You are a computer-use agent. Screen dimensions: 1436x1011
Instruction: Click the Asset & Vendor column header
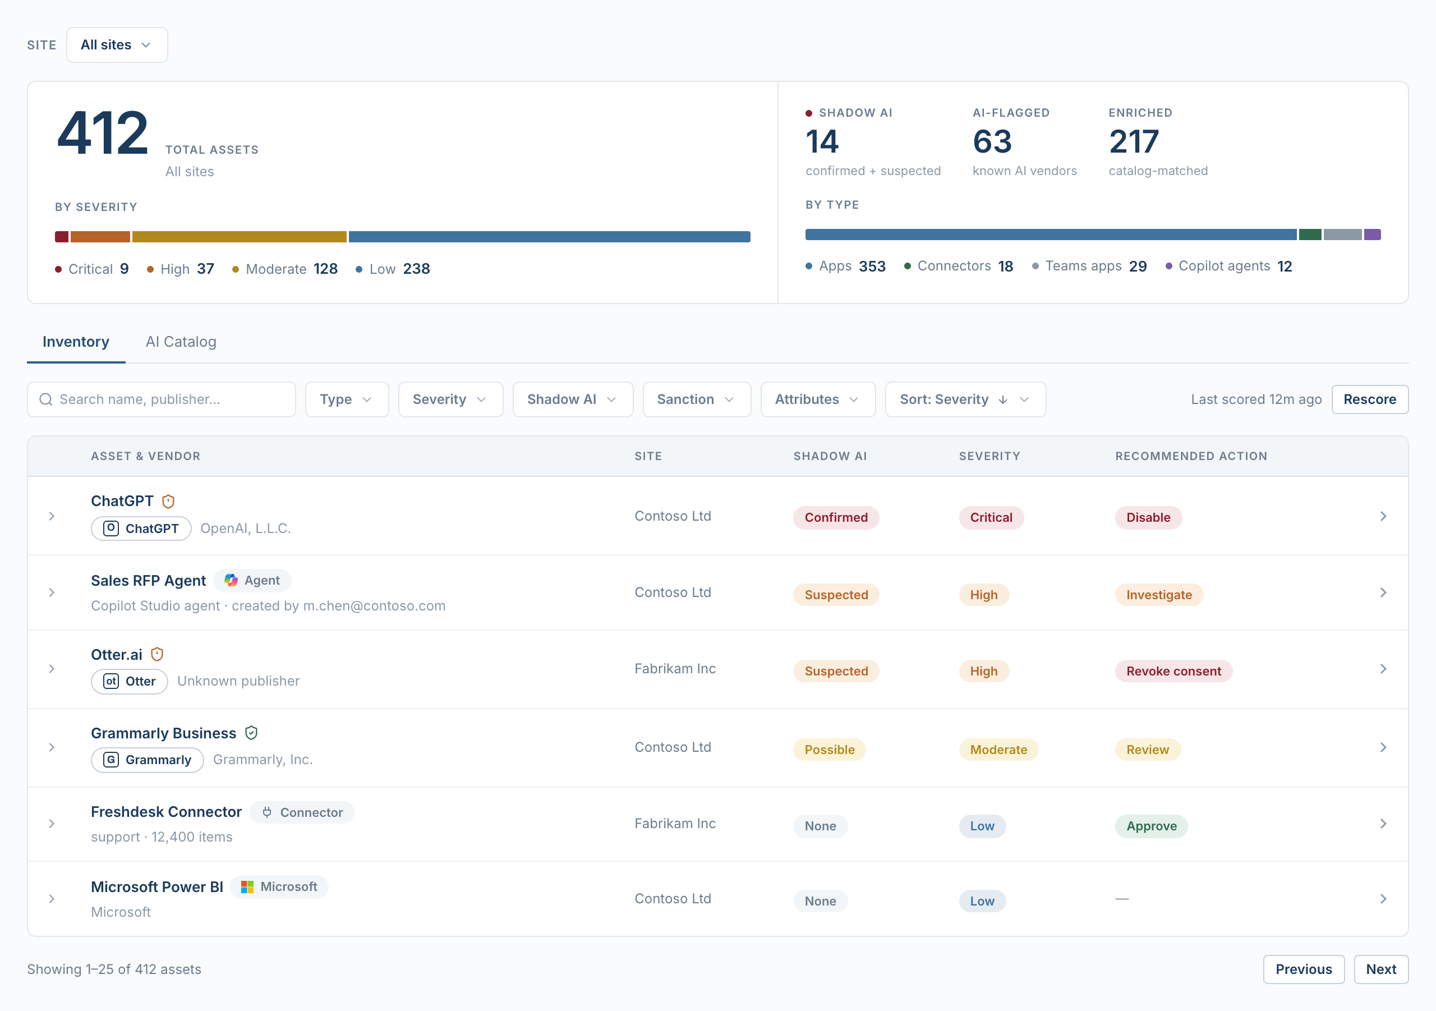click(x=146, y=456)
